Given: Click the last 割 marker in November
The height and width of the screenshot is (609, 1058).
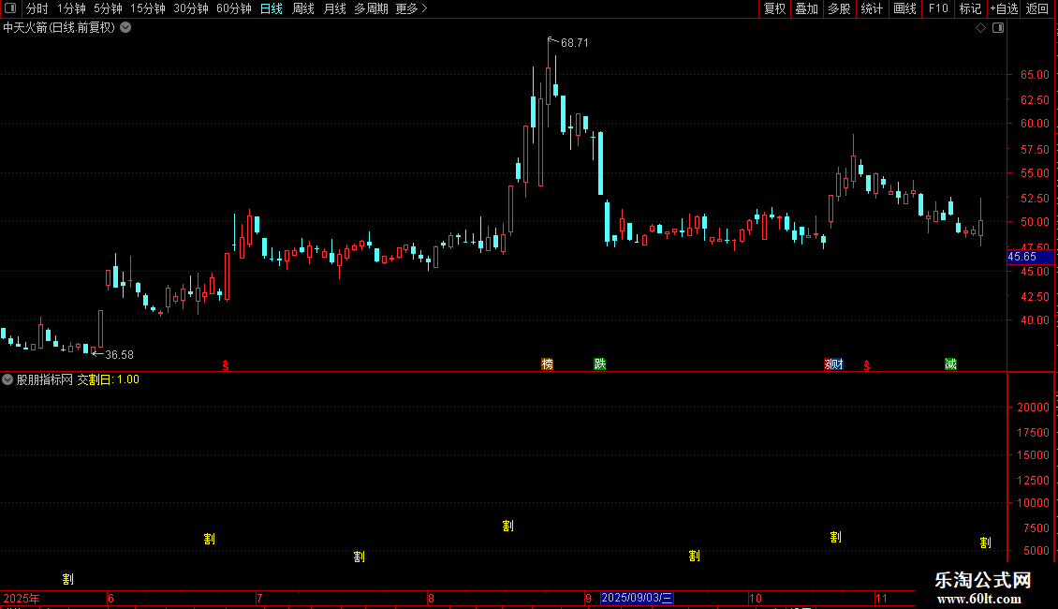Looking at the screenshot, I should tap(985, 542).
